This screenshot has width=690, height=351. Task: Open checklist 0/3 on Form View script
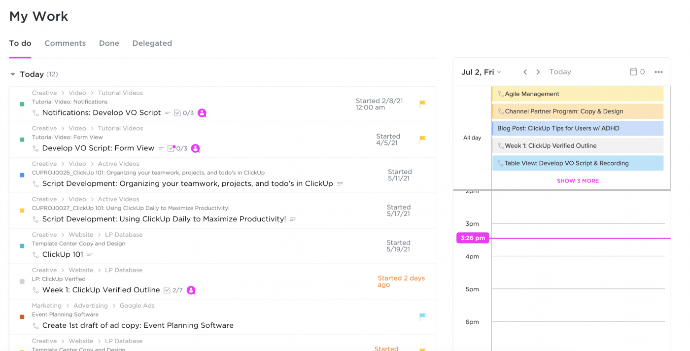point(177,148)
